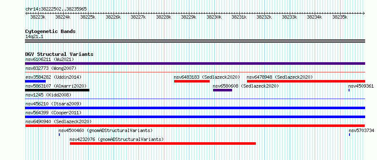Click the 38235k ruler label
The width and height of the screenshot is (377, 160).
coord(340,17)
